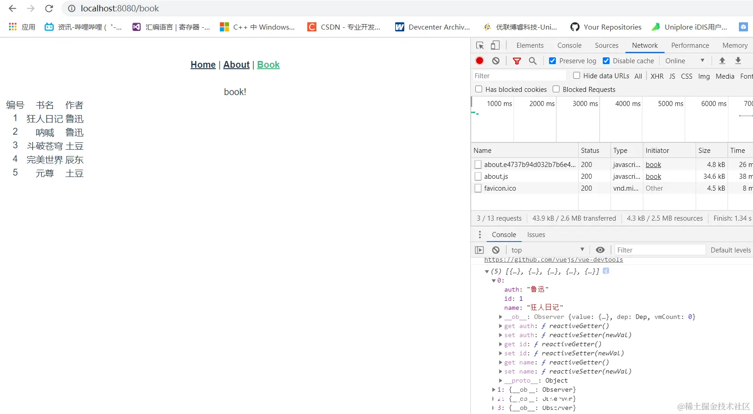753x414 pixels.
Task: Enable Blocked Requests checkbox
Action: point(556,89)
